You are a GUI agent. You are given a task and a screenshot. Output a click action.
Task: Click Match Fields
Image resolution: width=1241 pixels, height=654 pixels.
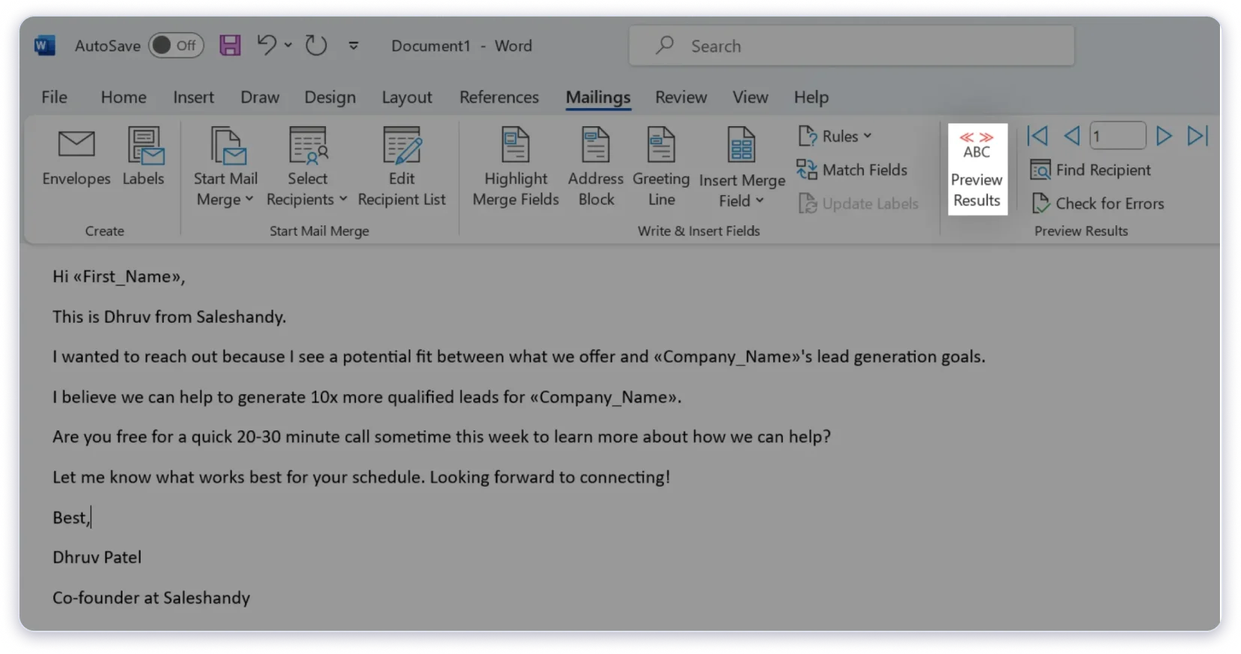pyautogui.click(x=852, y=170)
